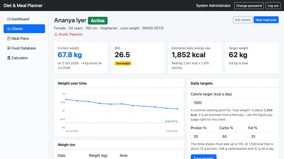Click the '5.8 kg to lose' text
This screenshot has height=159, width=284.
[238, 63]
